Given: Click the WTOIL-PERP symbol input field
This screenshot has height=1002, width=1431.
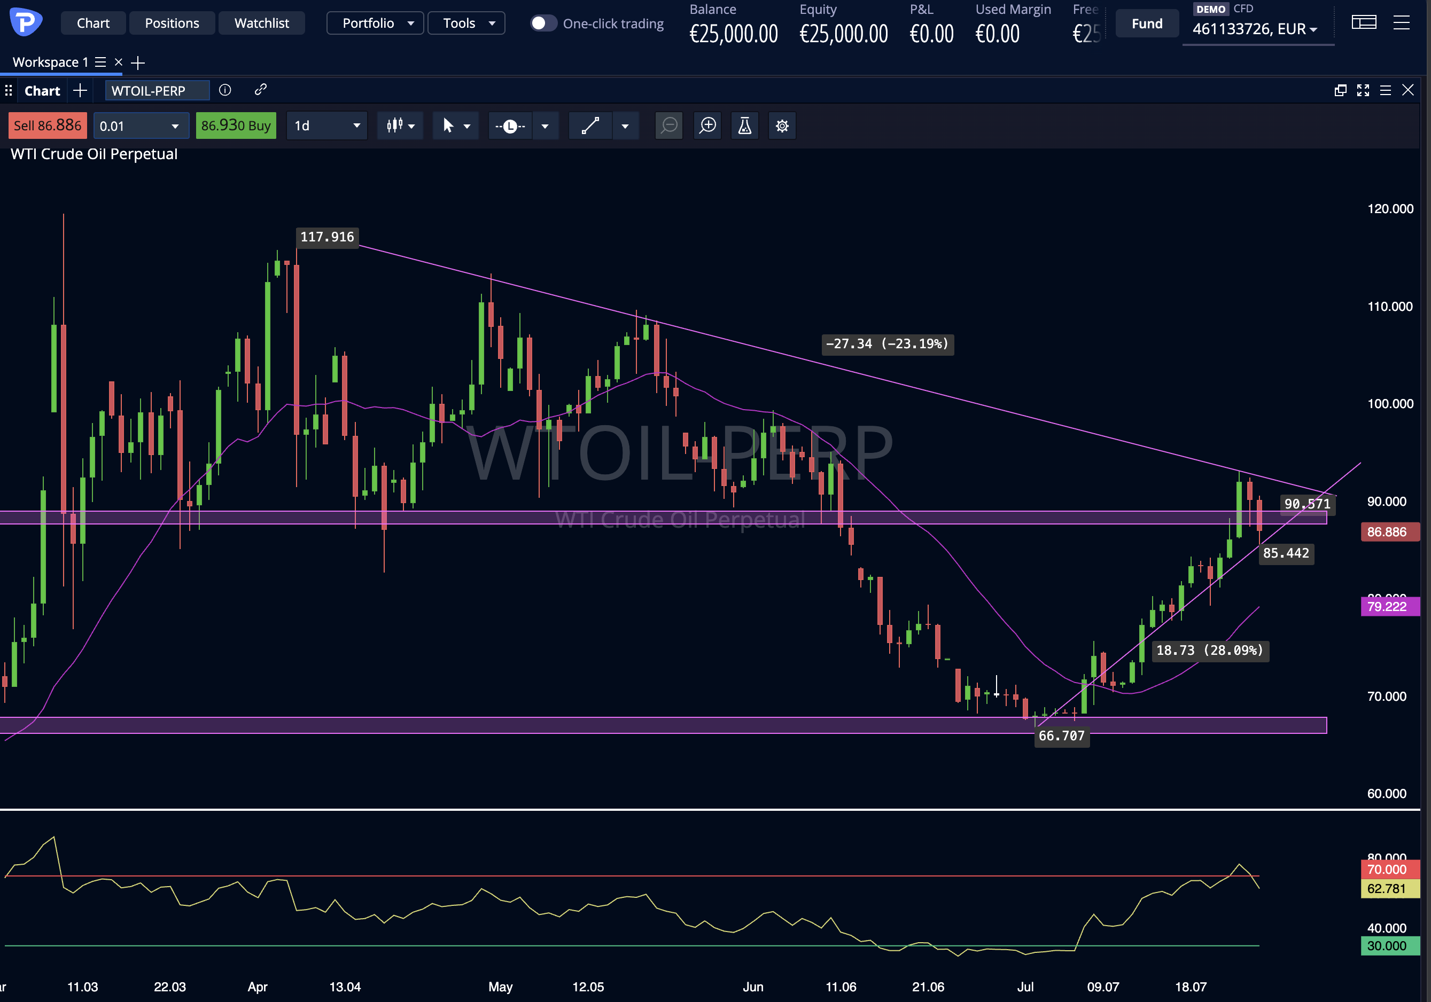Looking at the screenshot, I should (x=157, y=90).
